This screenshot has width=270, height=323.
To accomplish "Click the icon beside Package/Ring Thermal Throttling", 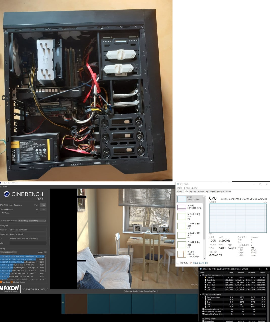I will coord(203,309).
